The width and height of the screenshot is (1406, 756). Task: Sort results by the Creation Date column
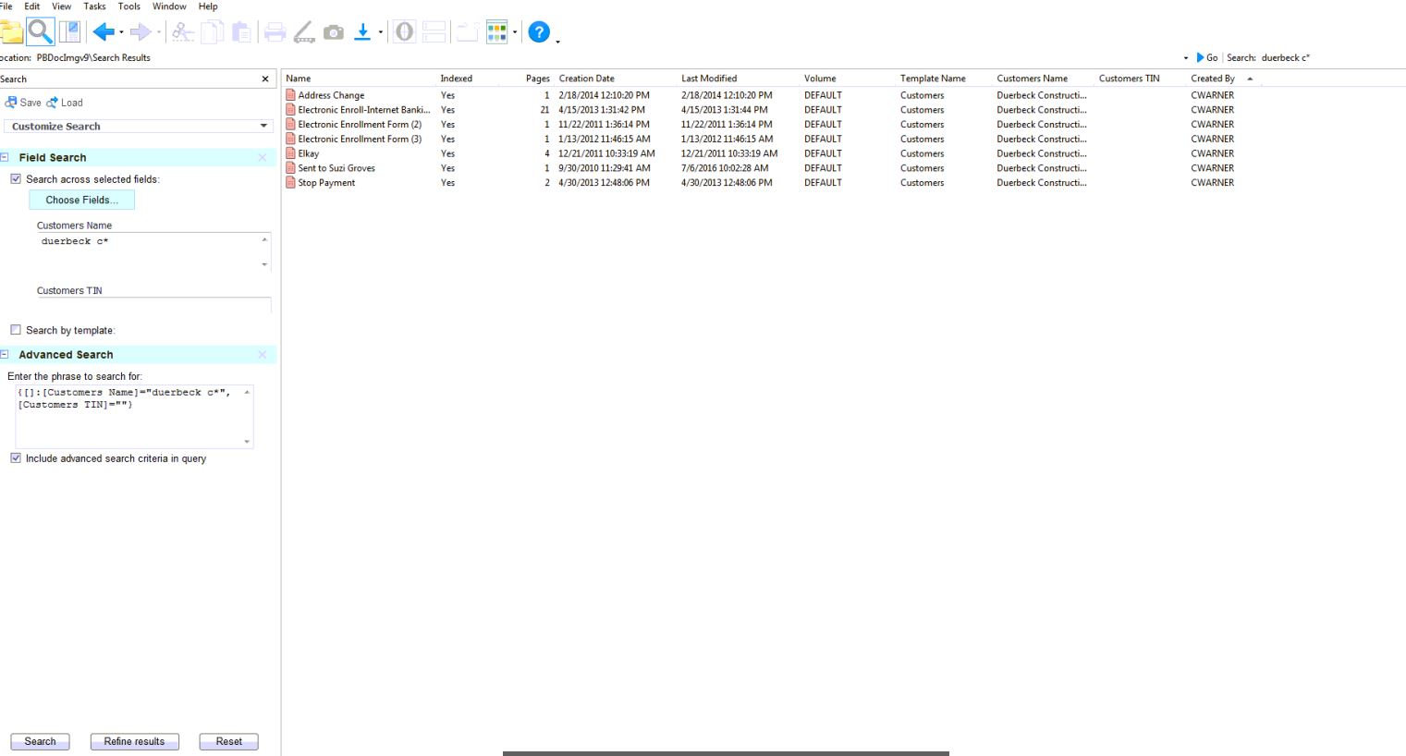pos(586,79)
